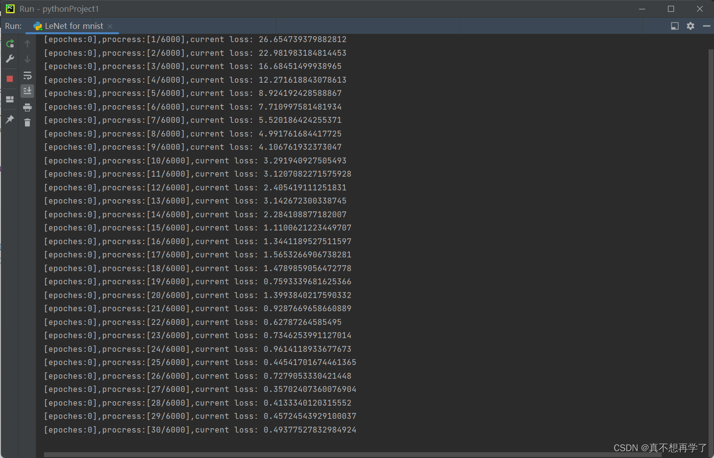Click loss value 7.710997581481934
Screen dimensions: 714x458
point(300,107)
